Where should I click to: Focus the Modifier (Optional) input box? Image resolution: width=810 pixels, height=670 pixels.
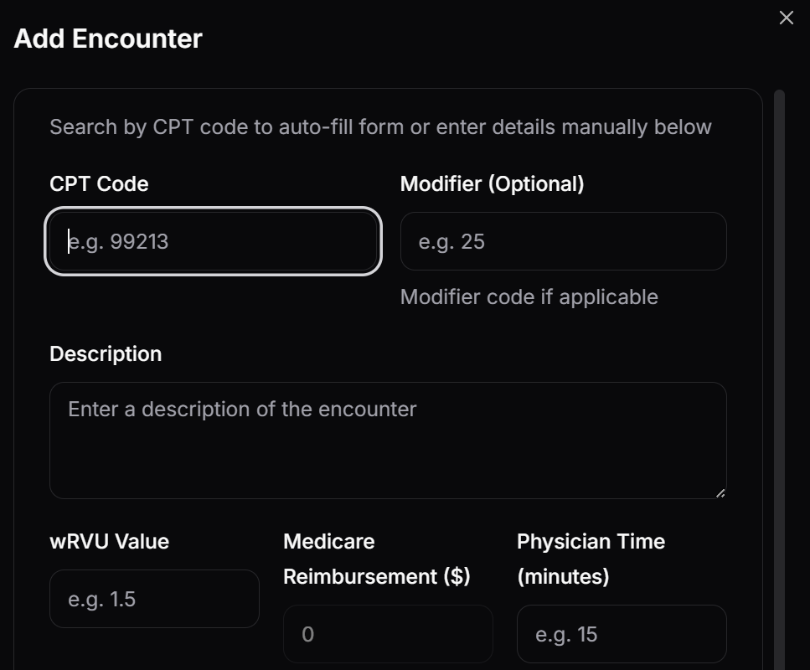(563, 242)
